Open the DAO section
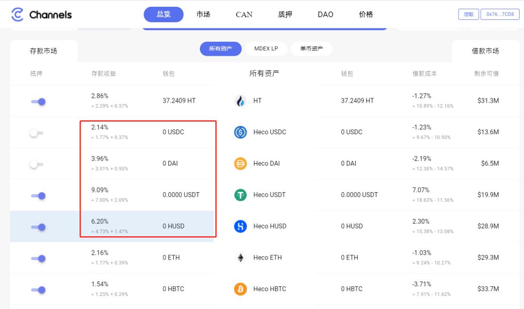 pyautogui.click(x=325, y=15)
